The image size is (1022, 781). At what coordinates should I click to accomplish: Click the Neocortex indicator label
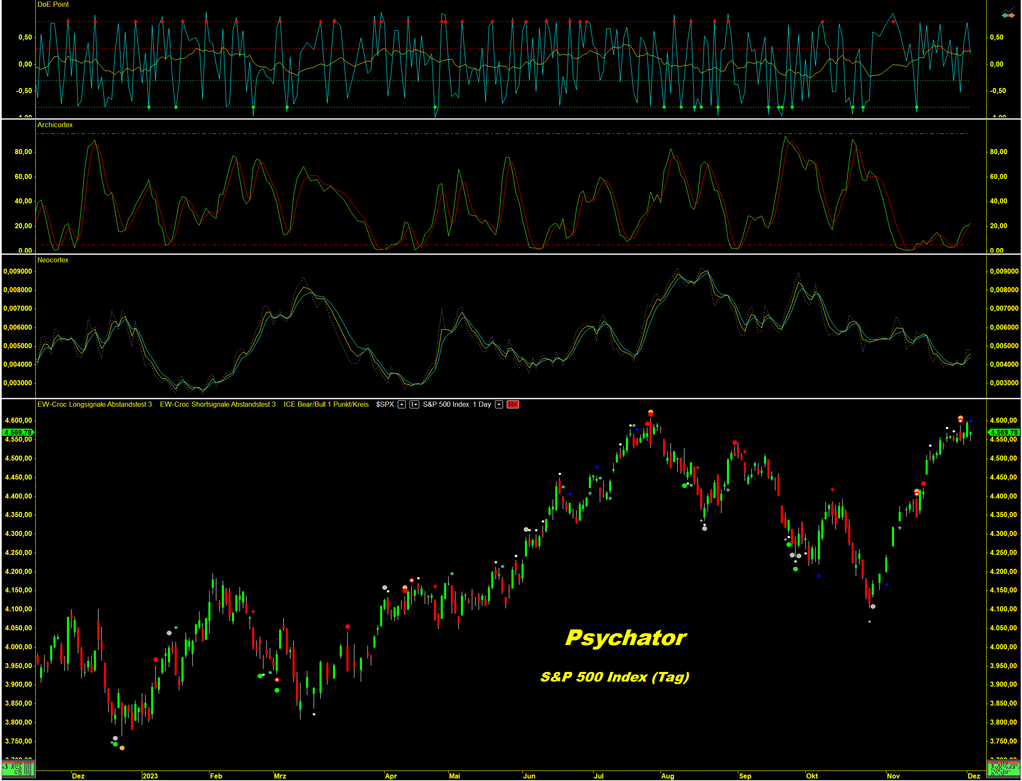coord(53,260)
